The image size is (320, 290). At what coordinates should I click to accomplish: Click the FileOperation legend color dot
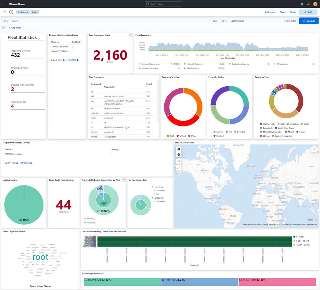[261, 124]
